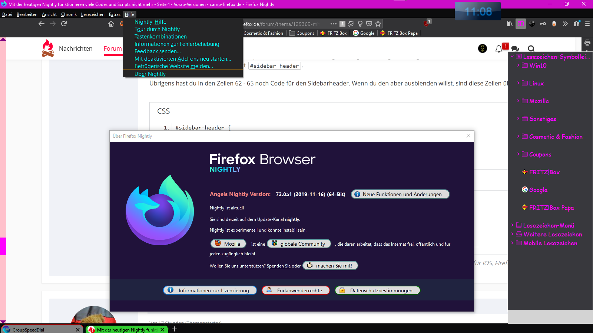
Task: Save the page to Pocket
Action: [369, 24]
